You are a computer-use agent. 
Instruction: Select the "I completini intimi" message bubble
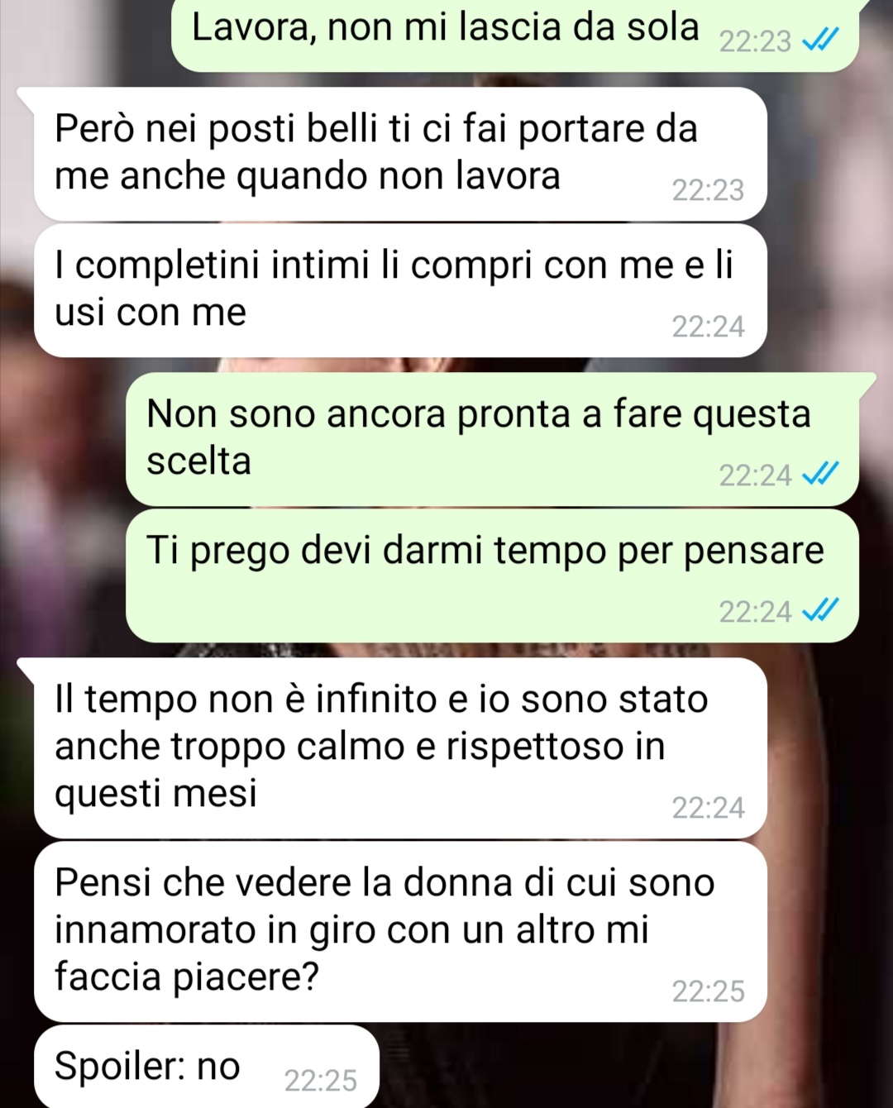click(x=400, y=290)
